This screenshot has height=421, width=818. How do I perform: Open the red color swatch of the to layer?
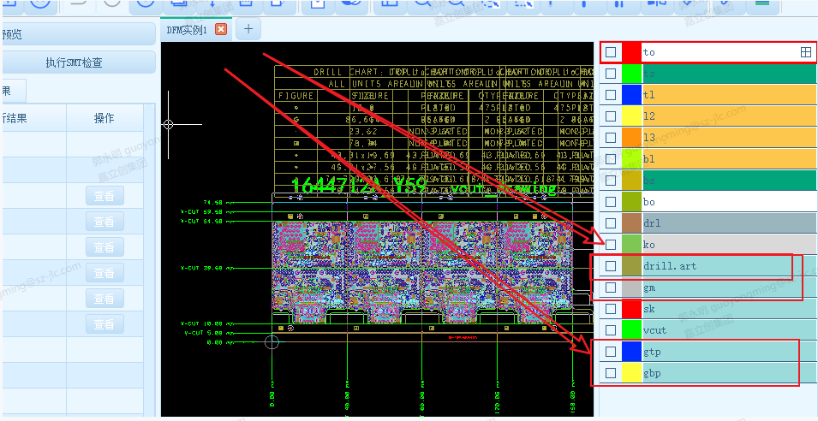click(631, 52)
